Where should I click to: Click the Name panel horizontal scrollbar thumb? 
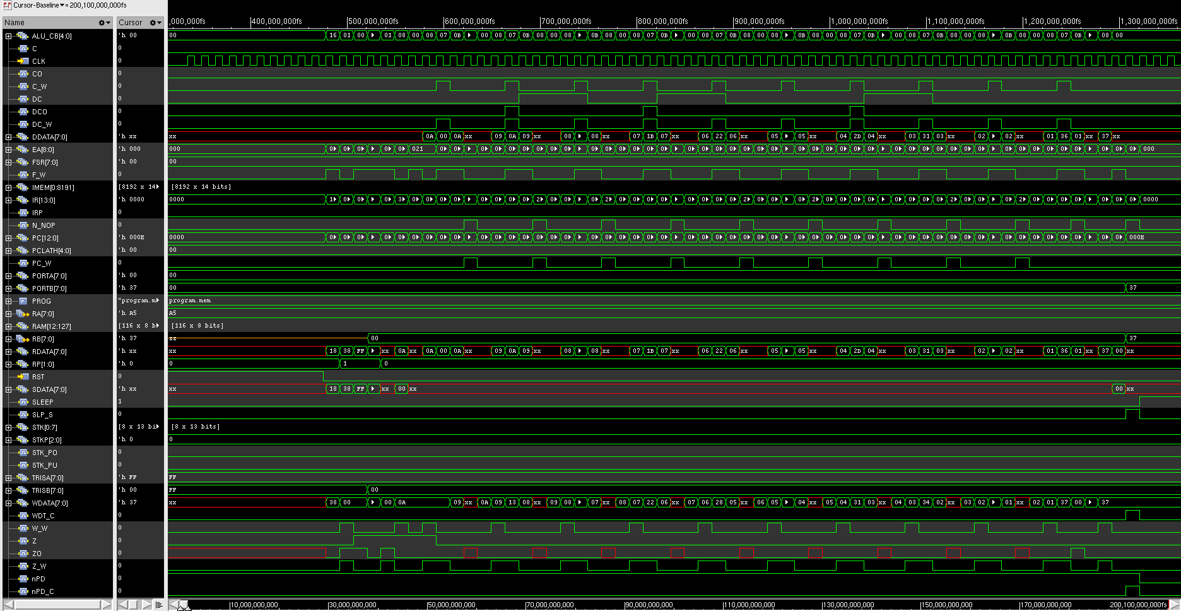point(57,605)
